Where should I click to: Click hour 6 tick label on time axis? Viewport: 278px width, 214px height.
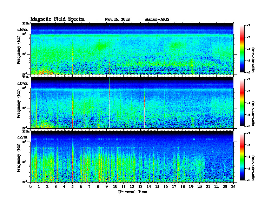81,187
